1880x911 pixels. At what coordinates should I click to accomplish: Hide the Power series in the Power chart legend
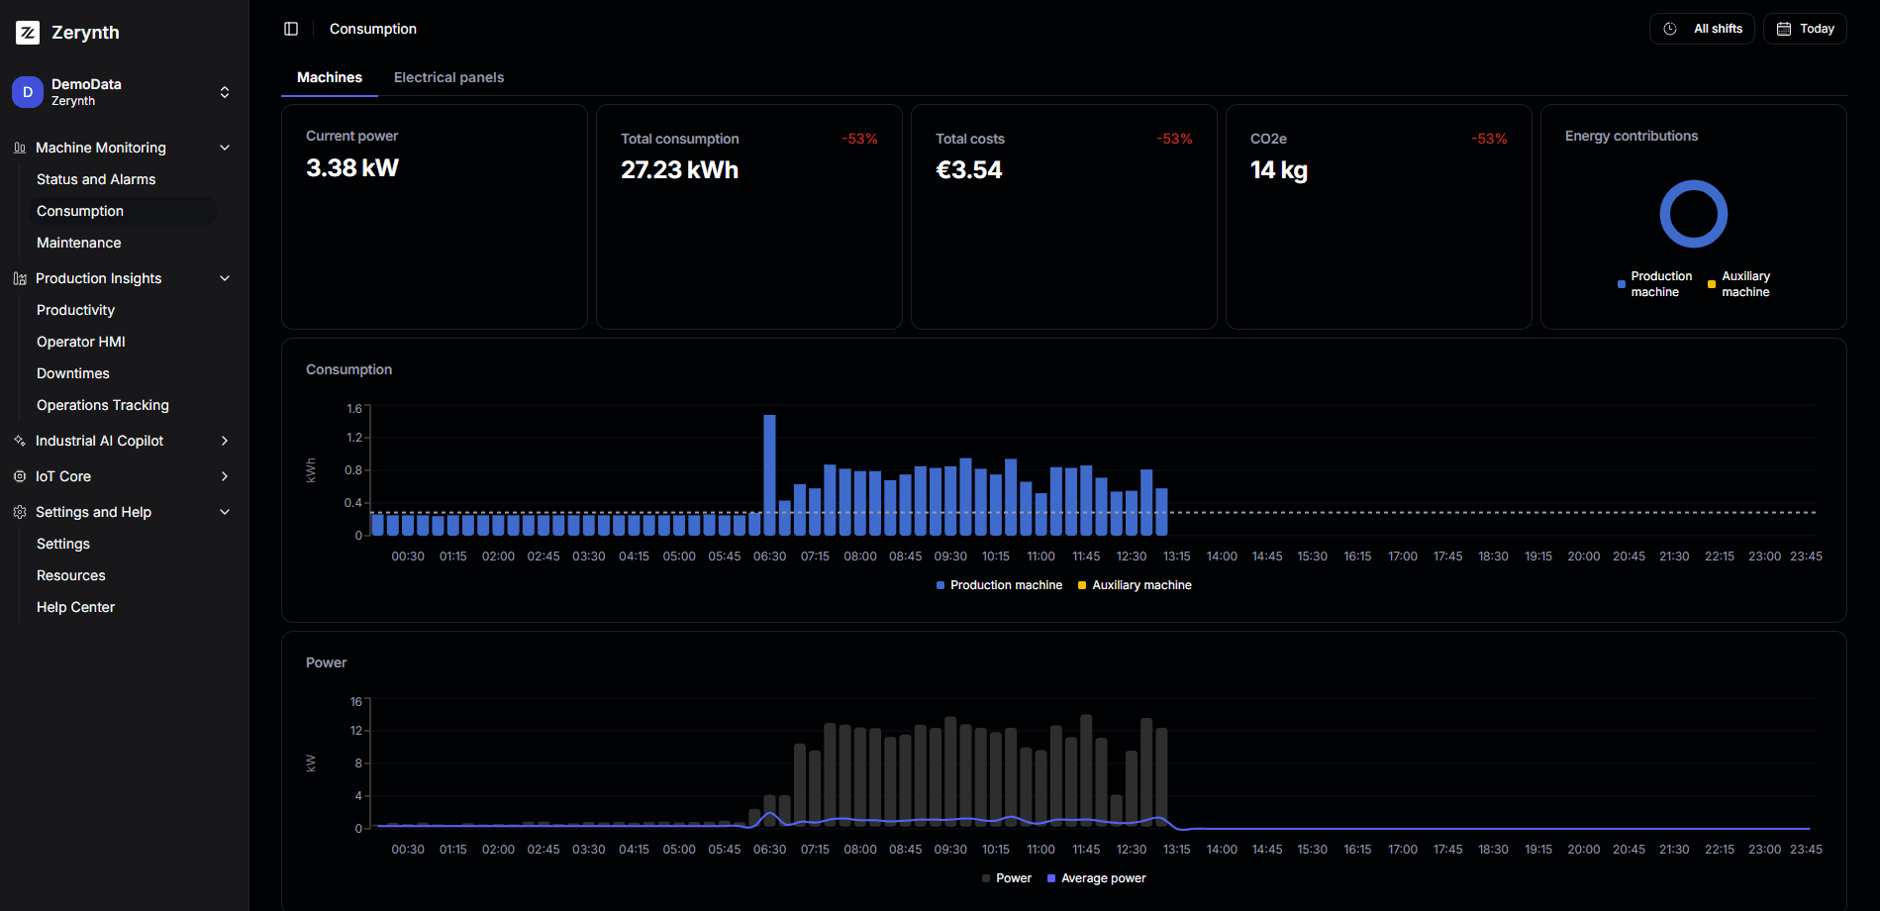click(1006, 877)
